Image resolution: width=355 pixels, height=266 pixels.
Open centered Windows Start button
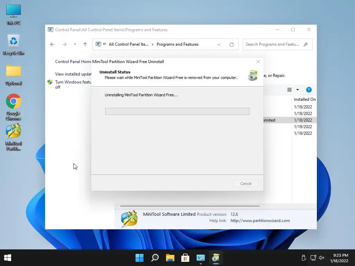pos(139,258)
